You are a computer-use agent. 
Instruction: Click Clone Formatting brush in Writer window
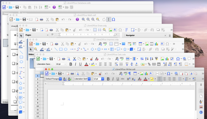pyautogui.click(x=100, y=74)
